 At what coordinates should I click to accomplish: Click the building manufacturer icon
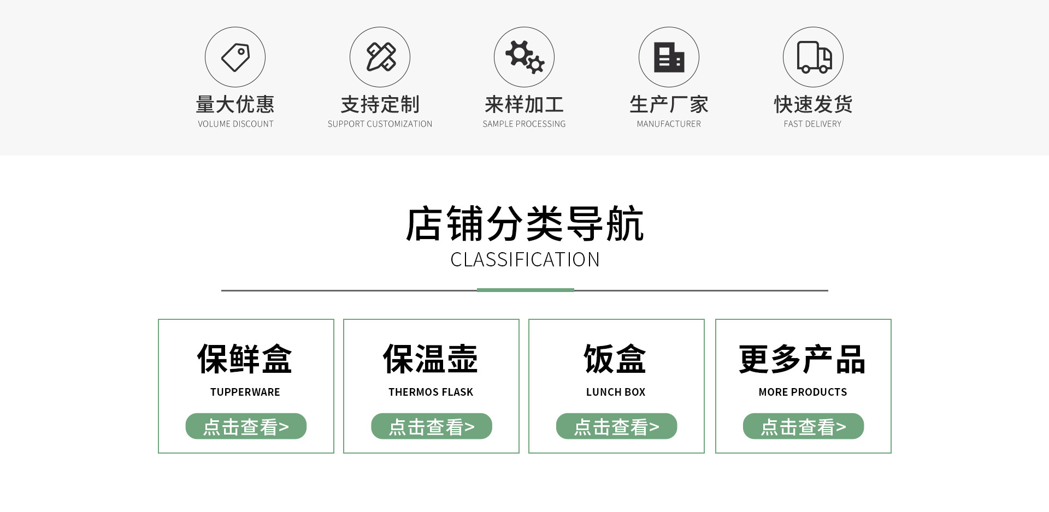tap(669, 57)
